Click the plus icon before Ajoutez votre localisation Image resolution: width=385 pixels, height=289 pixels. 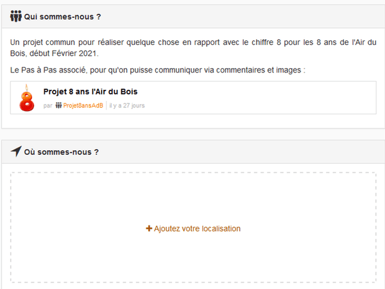(149, 228)
